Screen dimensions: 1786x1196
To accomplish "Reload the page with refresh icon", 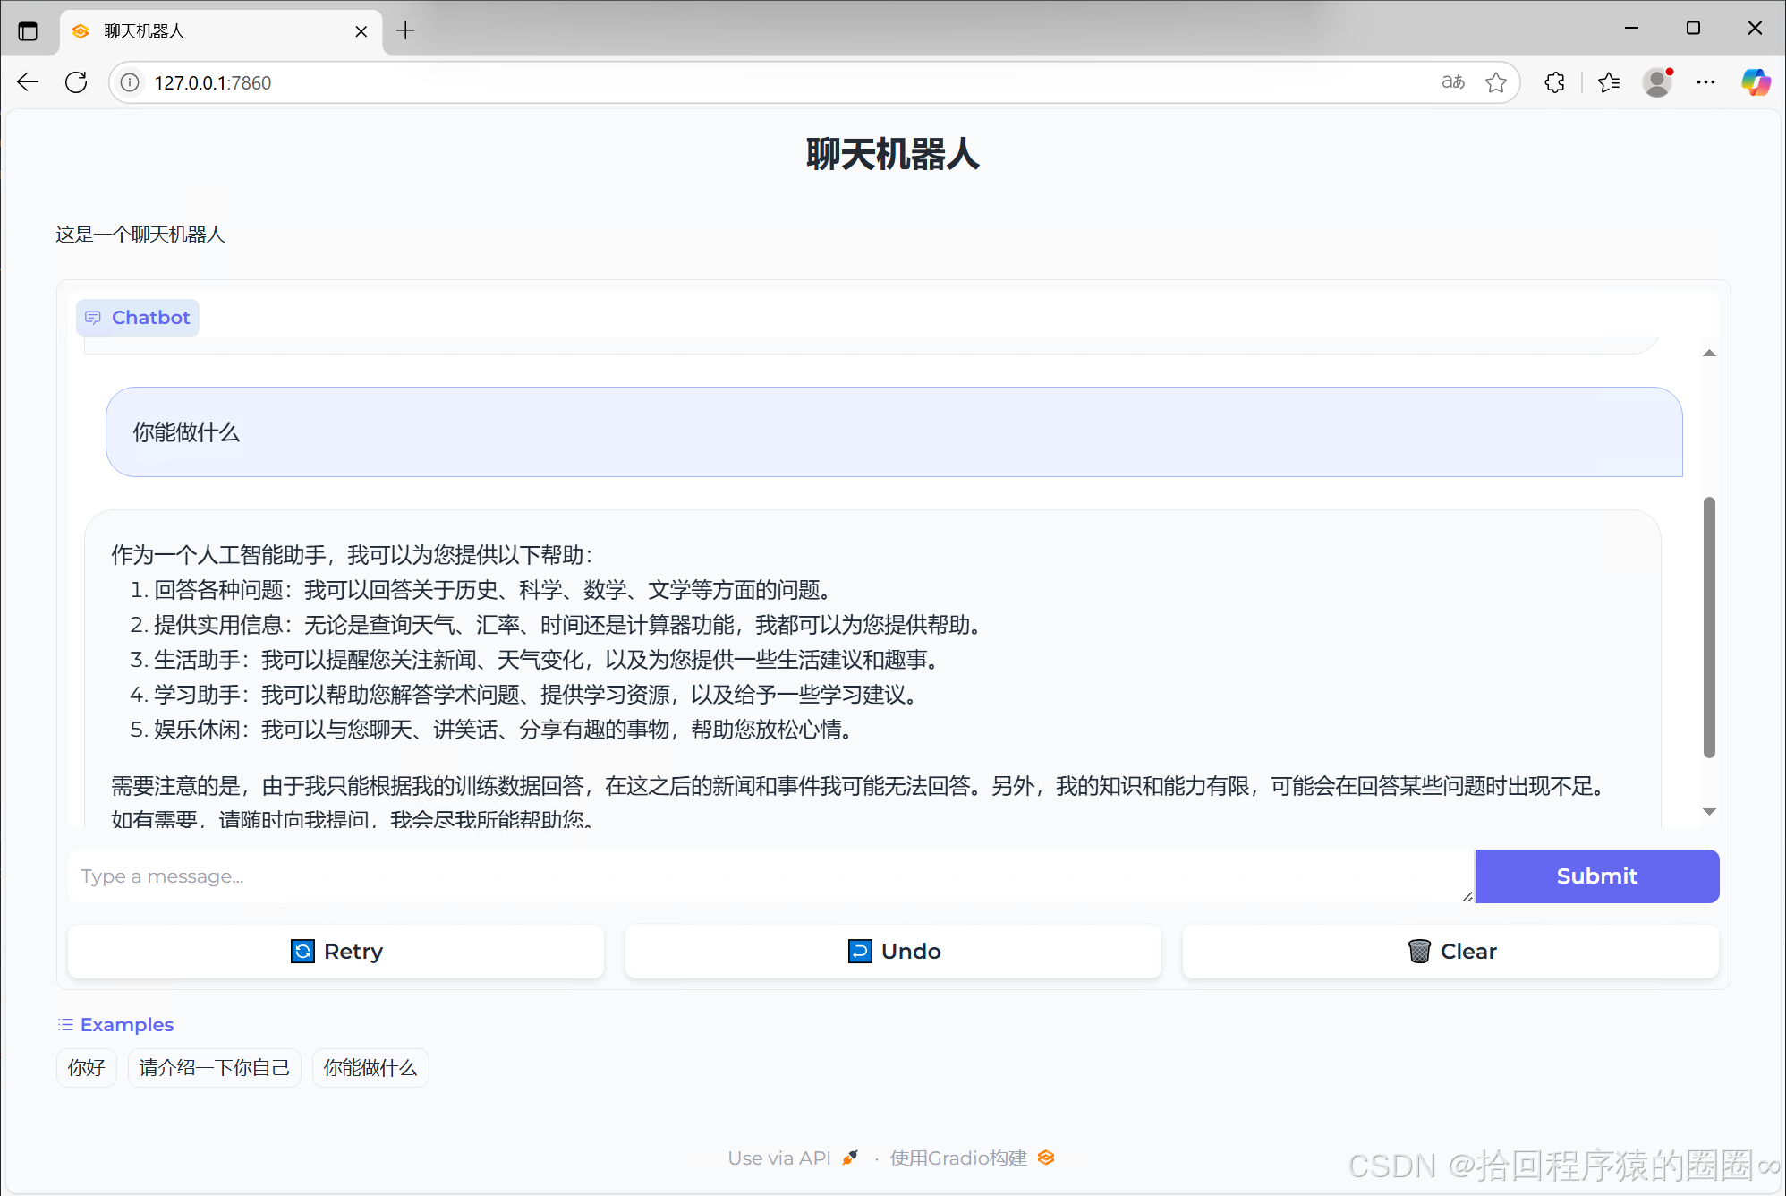I will tap(76, 82).
